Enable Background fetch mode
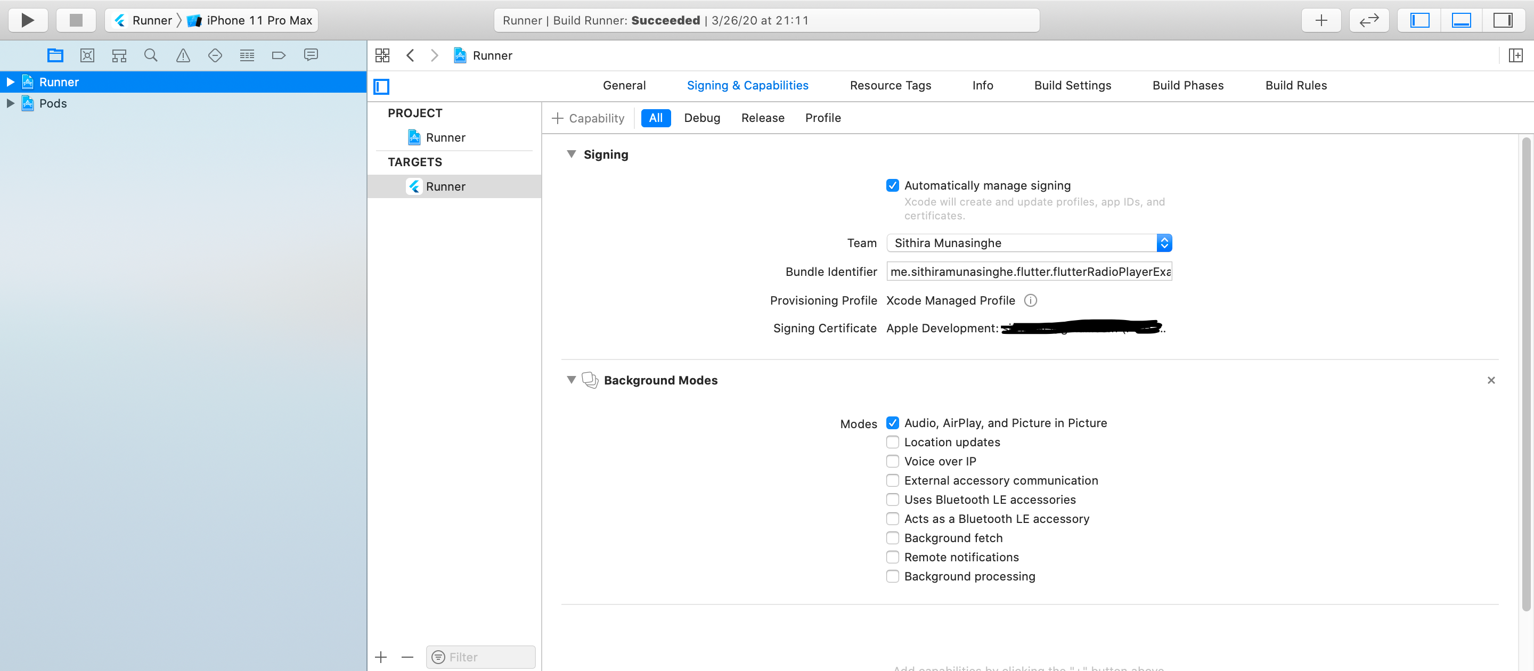Image resolution: width=1534 pixels, height=671 pixels. 892,538
